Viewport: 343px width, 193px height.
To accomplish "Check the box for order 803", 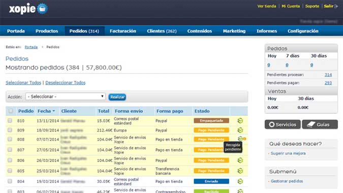I will point(10,191).
